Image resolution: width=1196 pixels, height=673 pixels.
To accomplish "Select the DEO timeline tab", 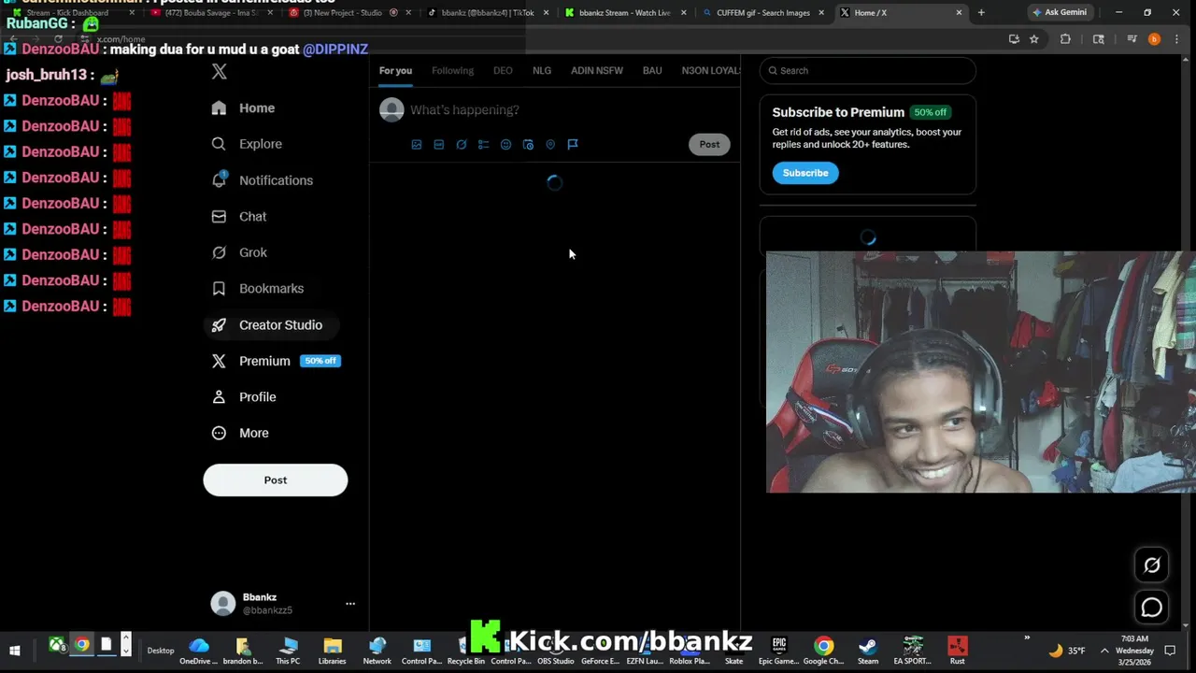I will point(503,70).
